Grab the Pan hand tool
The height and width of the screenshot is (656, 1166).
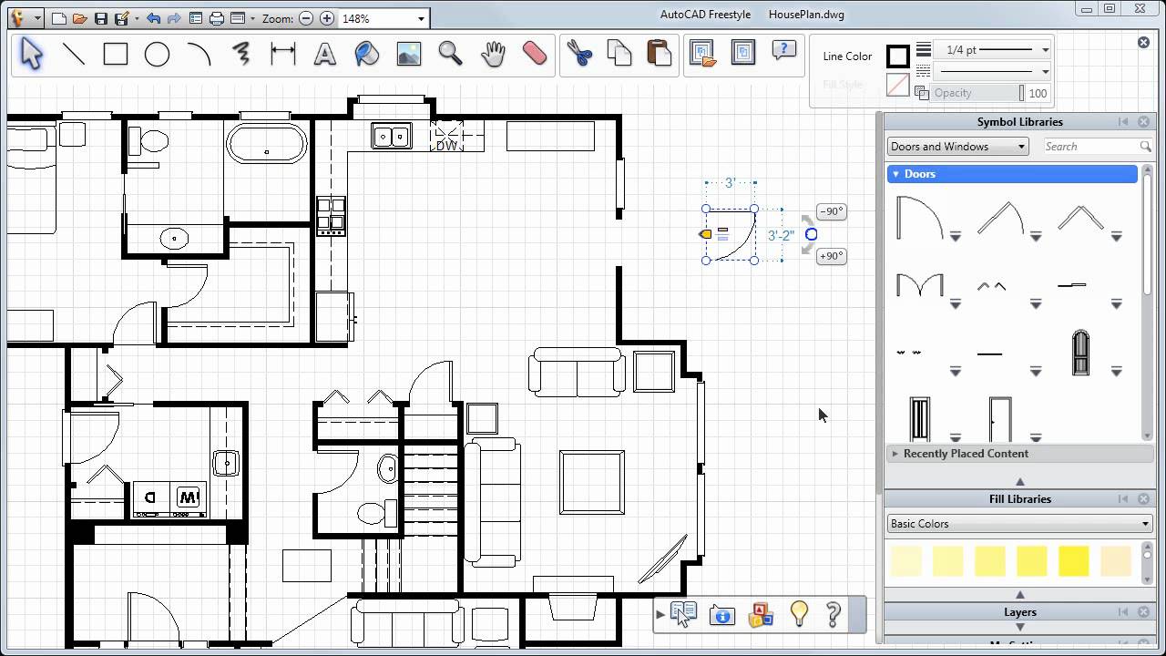point(492,54)
